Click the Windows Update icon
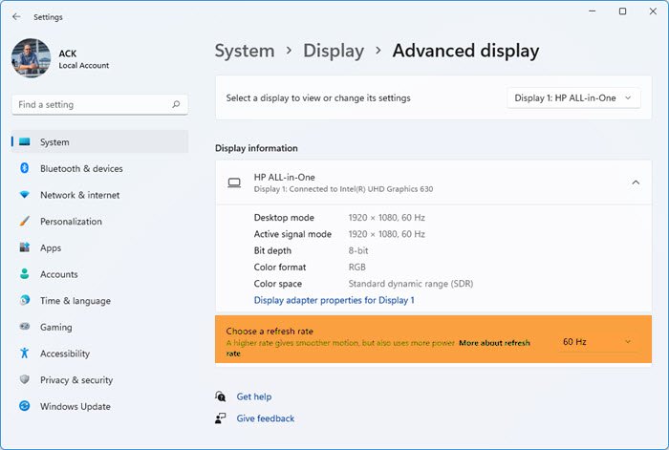The width and height of the screenshot is (669, 450). click(x=25, y=407)
